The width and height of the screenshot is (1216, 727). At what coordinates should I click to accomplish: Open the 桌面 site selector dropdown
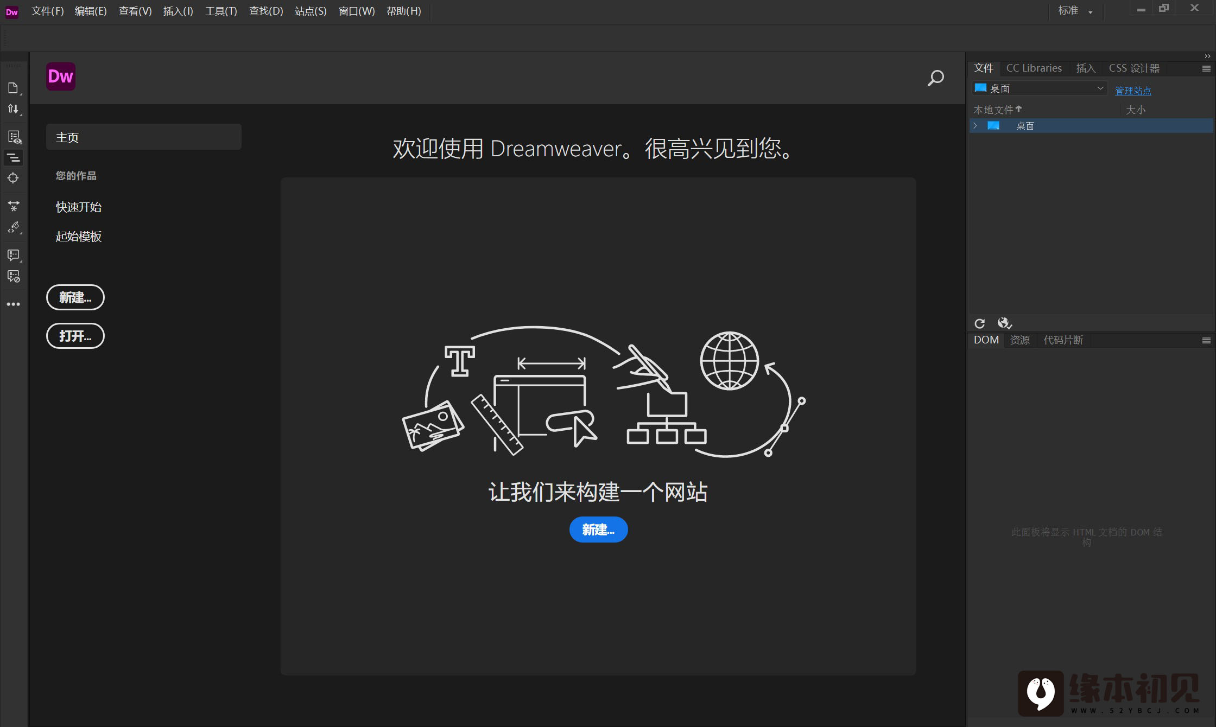pos(1040,88)
